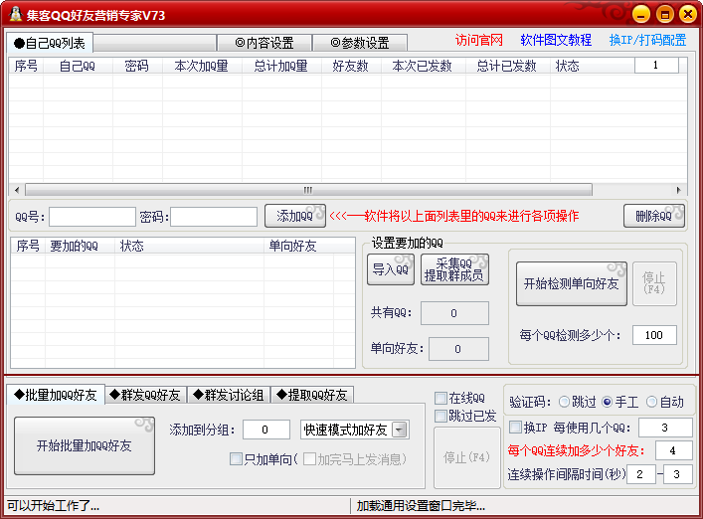The height and width of the screenshot is (519, 703).
Task: Select 自动 captcha radio option
Action: [651, 402]
